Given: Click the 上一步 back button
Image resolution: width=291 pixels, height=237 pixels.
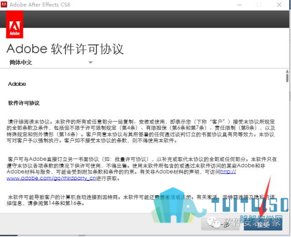Looking at the screenshot, I should coord(220,224).
